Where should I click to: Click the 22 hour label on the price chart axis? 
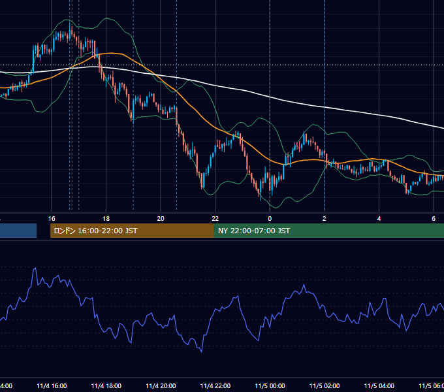[x=215, y=219]
